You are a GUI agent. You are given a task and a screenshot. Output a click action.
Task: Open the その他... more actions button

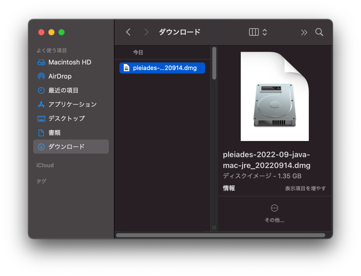(274, 213)
